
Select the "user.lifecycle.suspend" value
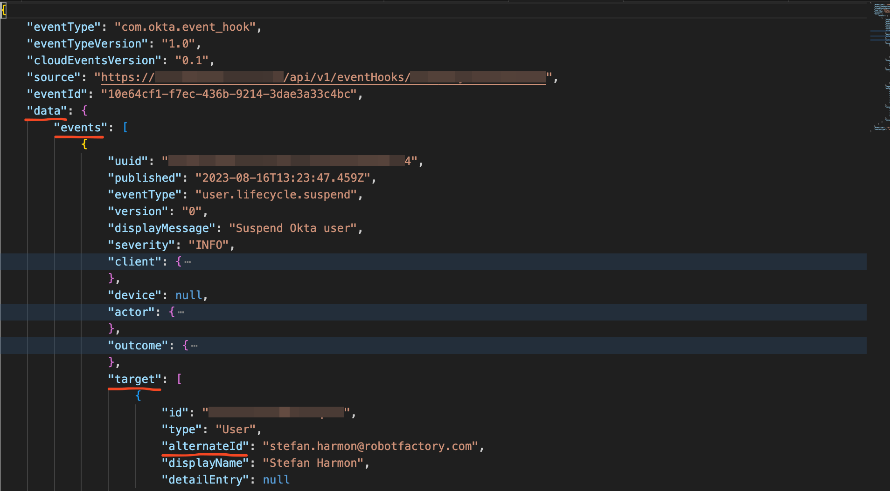point(277,195)
